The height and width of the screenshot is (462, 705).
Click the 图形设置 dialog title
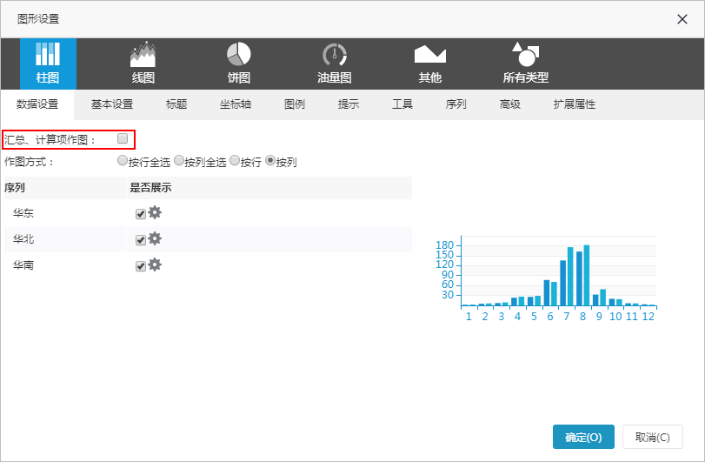(38, 19)
